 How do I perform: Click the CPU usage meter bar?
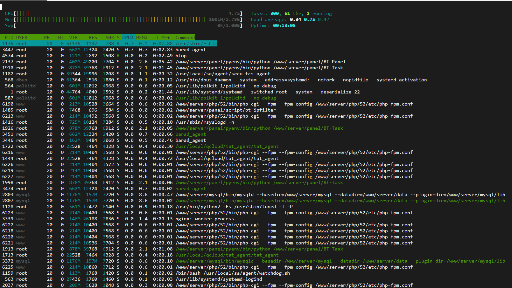click(123, 13)
